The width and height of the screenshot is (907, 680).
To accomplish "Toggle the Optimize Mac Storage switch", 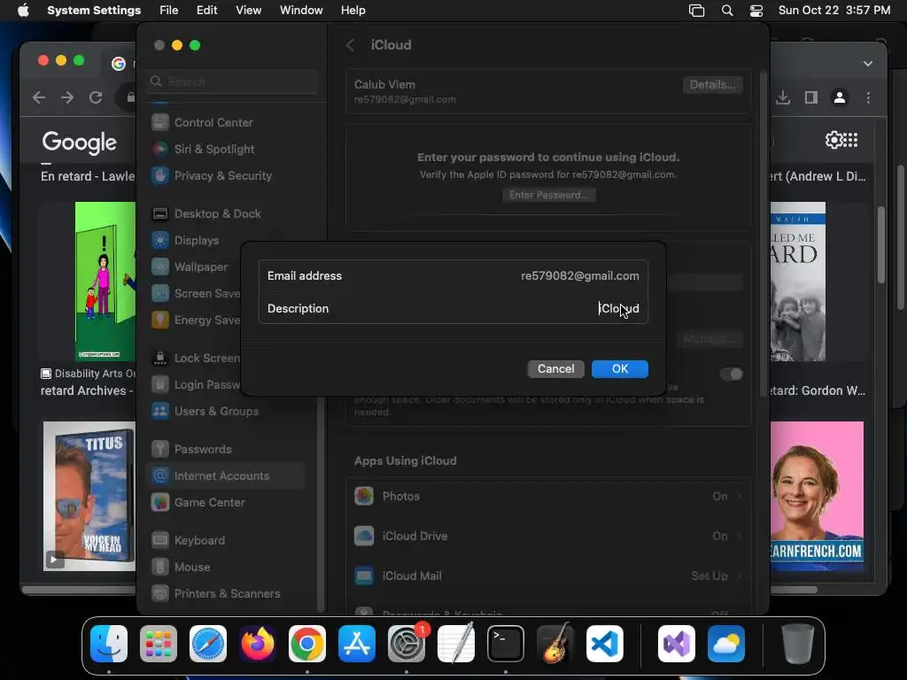I will (731, 375).
